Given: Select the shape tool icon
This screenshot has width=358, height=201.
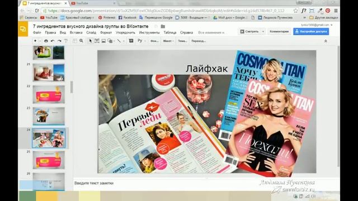Looking at the screenshot, I should [110, 41].
